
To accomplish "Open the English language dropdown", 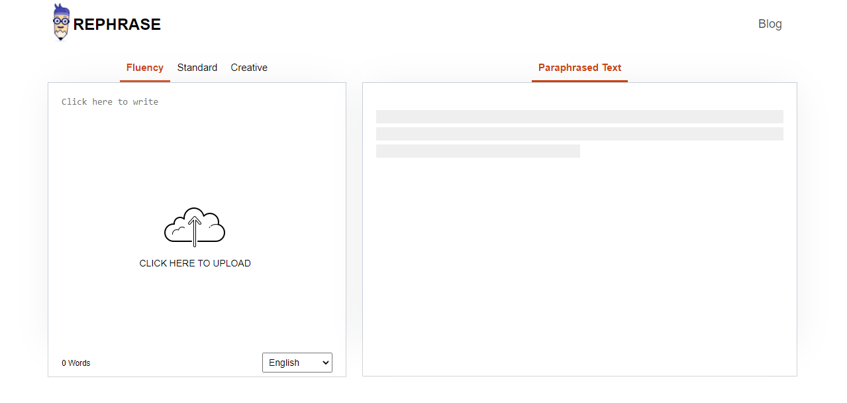I will [297, 363].
